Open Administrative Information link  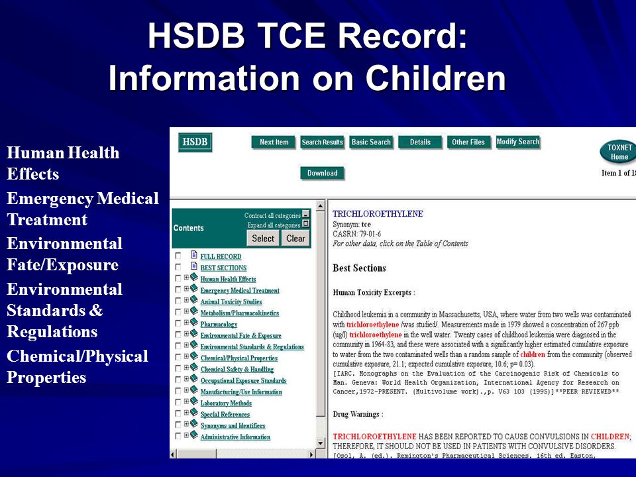click(235, 437)
